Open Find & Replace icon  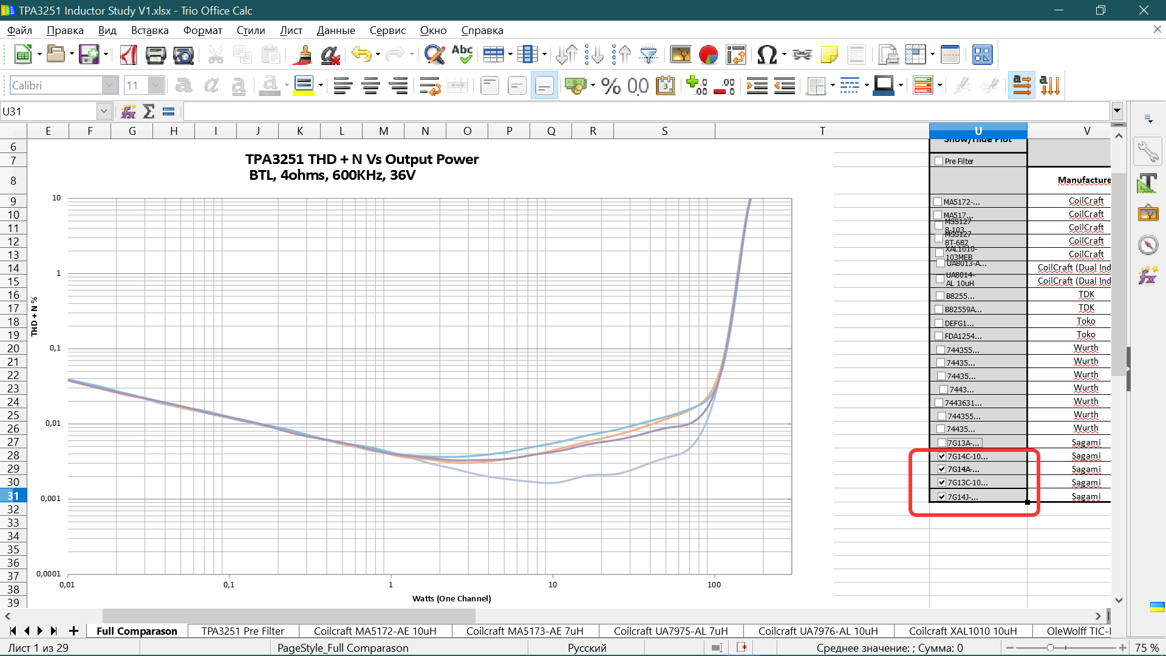coord(434,55)
